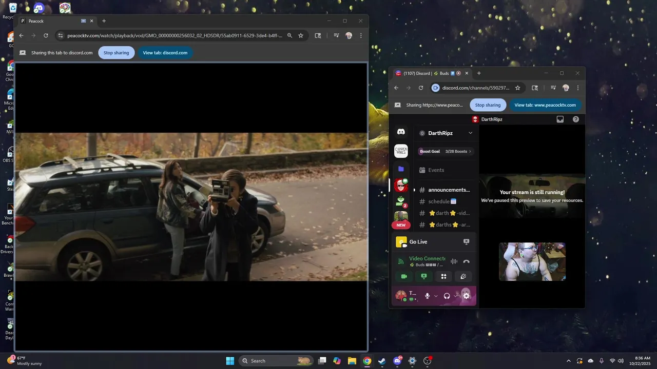Open media controls in Discord window toolbar
Screen dimensions: 657x369
553,88
